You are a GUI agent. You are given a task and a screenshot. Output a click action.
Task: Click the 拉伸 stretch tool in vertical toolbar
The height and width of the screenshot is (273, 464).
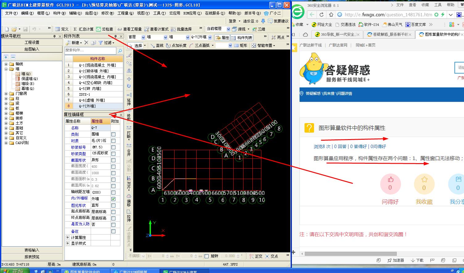tap(129, 216)
